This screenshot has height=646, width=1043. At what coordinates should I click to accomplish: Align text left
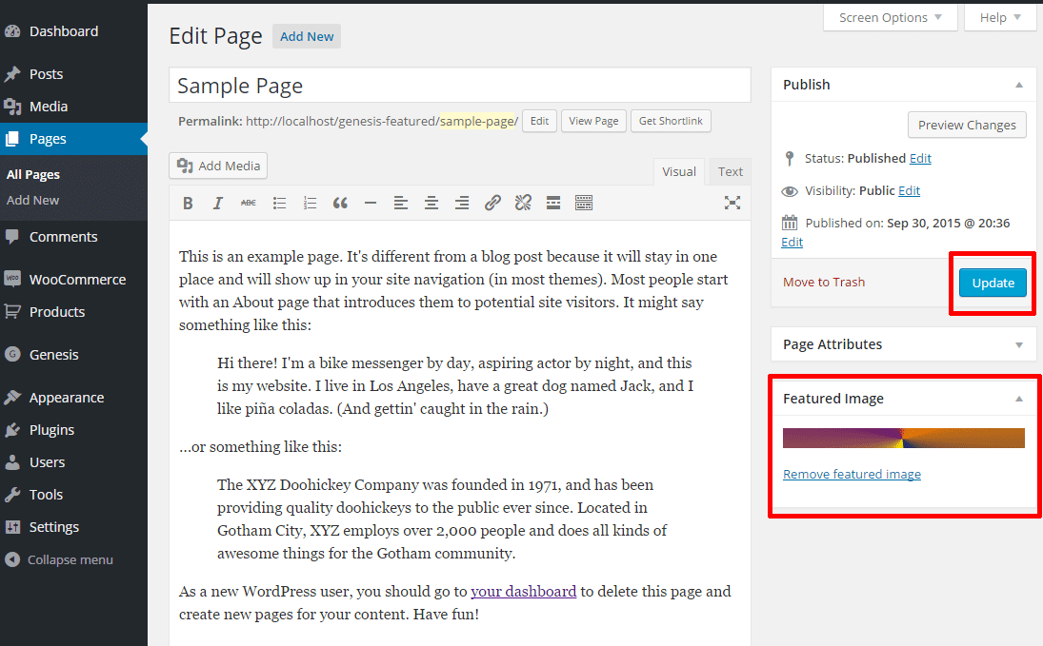(x=400, y=204)
